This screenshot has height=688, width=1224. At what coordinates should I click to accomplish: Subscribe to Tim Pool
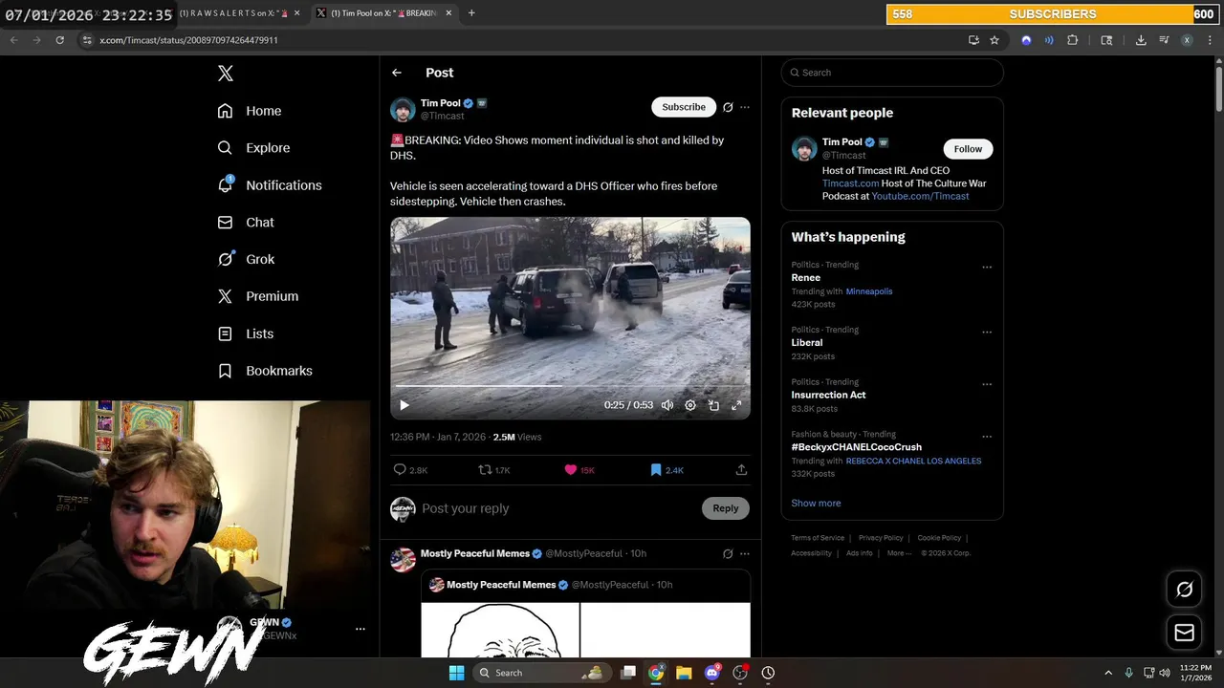pyautogui.click(x=684, y=107)
